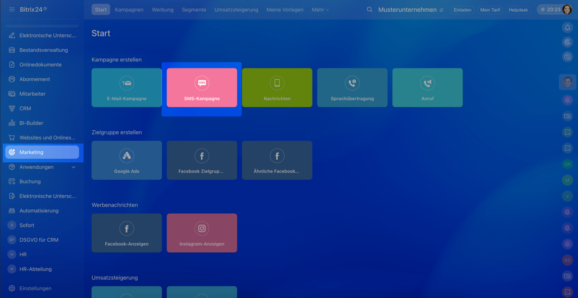Viewport: 578px width, 298px height.
Task: Open the V contact in right panel
Action: (x=568, y=196)
